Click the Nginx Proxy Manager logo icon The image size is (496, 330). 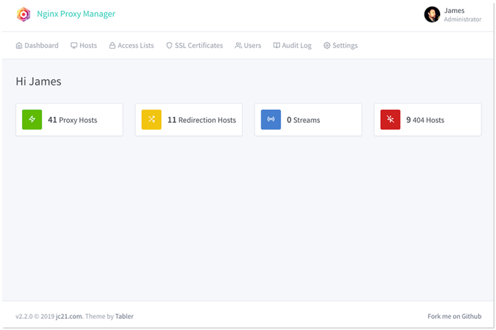24,14
